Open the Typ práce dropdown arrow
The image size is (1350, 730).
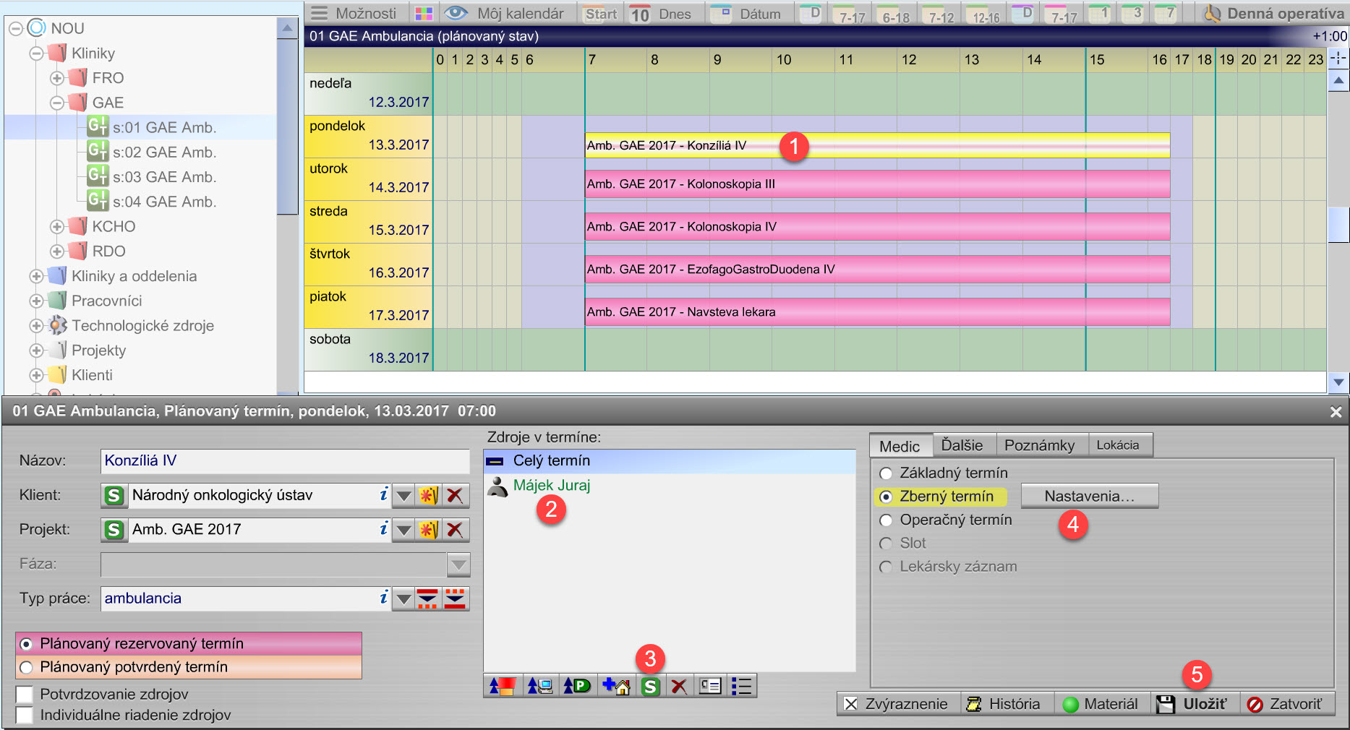[x=404, y=598]
